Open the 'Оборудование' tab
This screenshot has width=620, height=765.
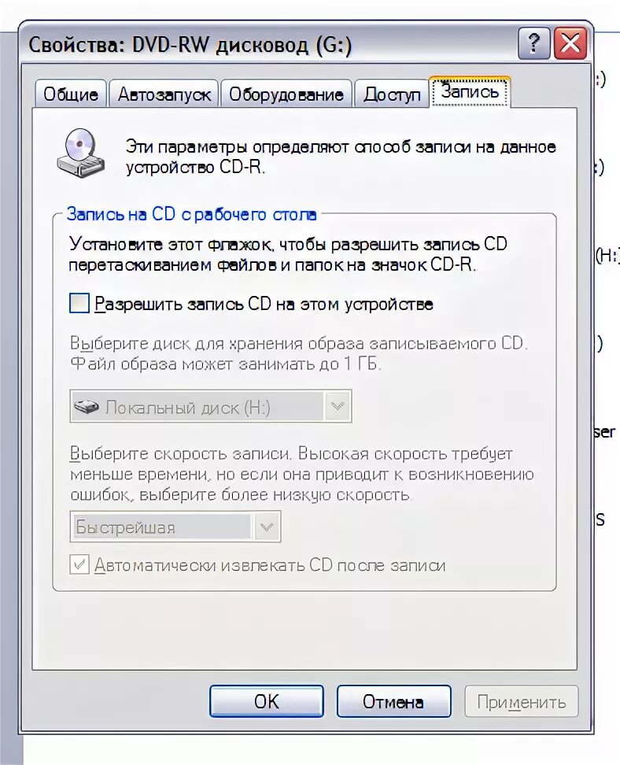click(x=286, y=94)
